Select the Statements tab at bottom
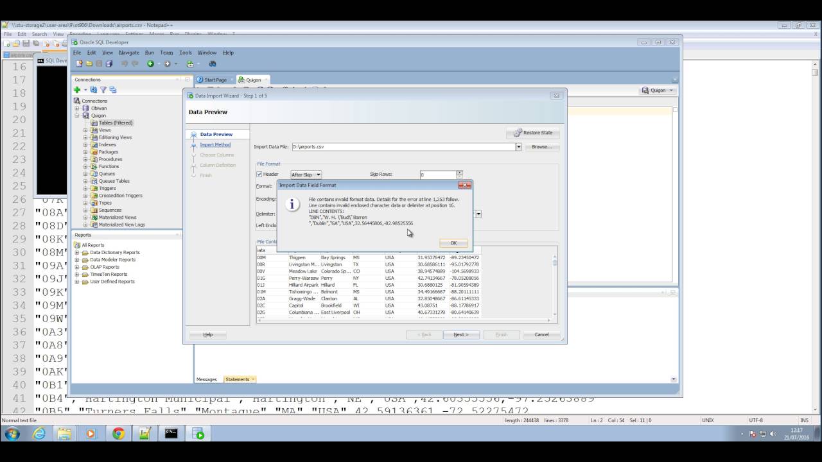Screen dimensions: 822x462 click(237, 379)
